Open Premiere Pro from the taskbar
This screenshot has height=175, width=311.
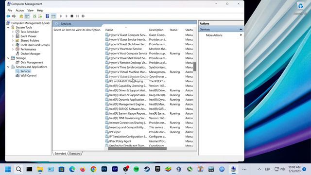(115, 169)
